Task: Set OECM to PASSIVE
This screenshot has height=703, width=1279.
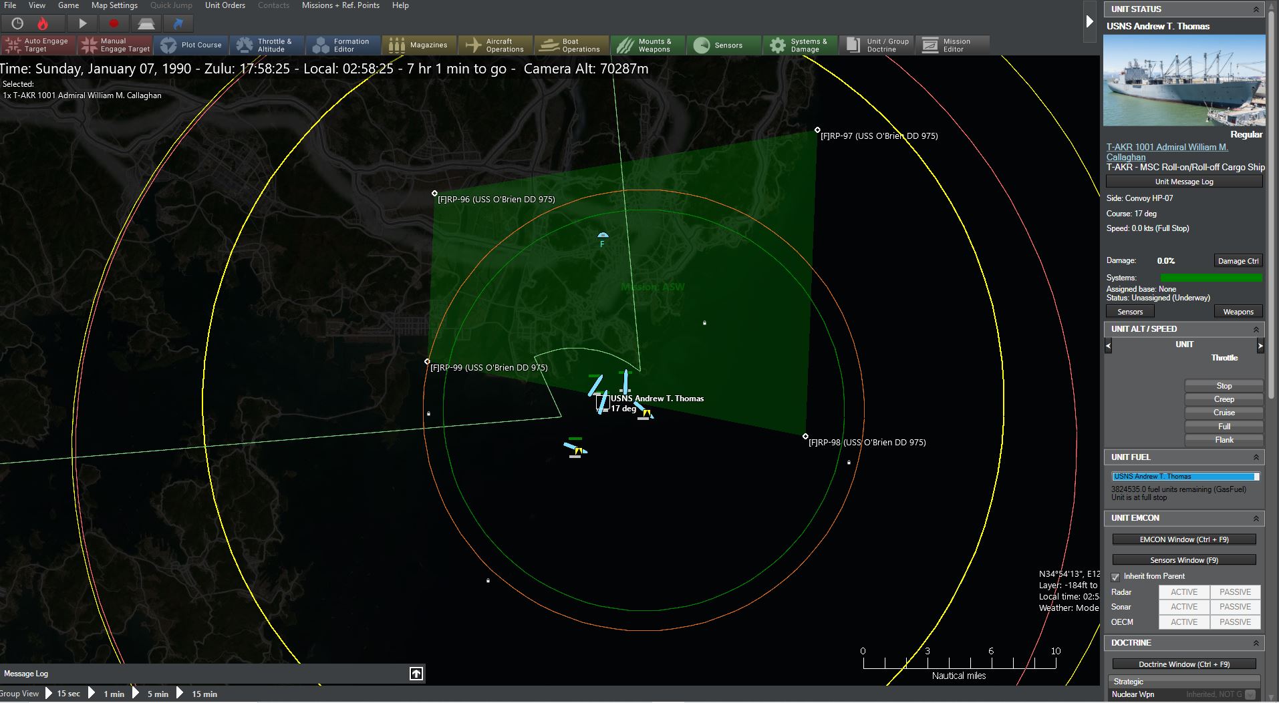Action: 1235,622
